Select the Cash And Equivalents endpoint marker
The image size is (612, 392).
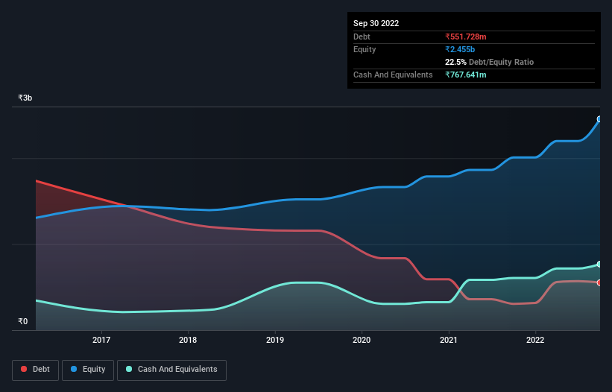point(599,264)
